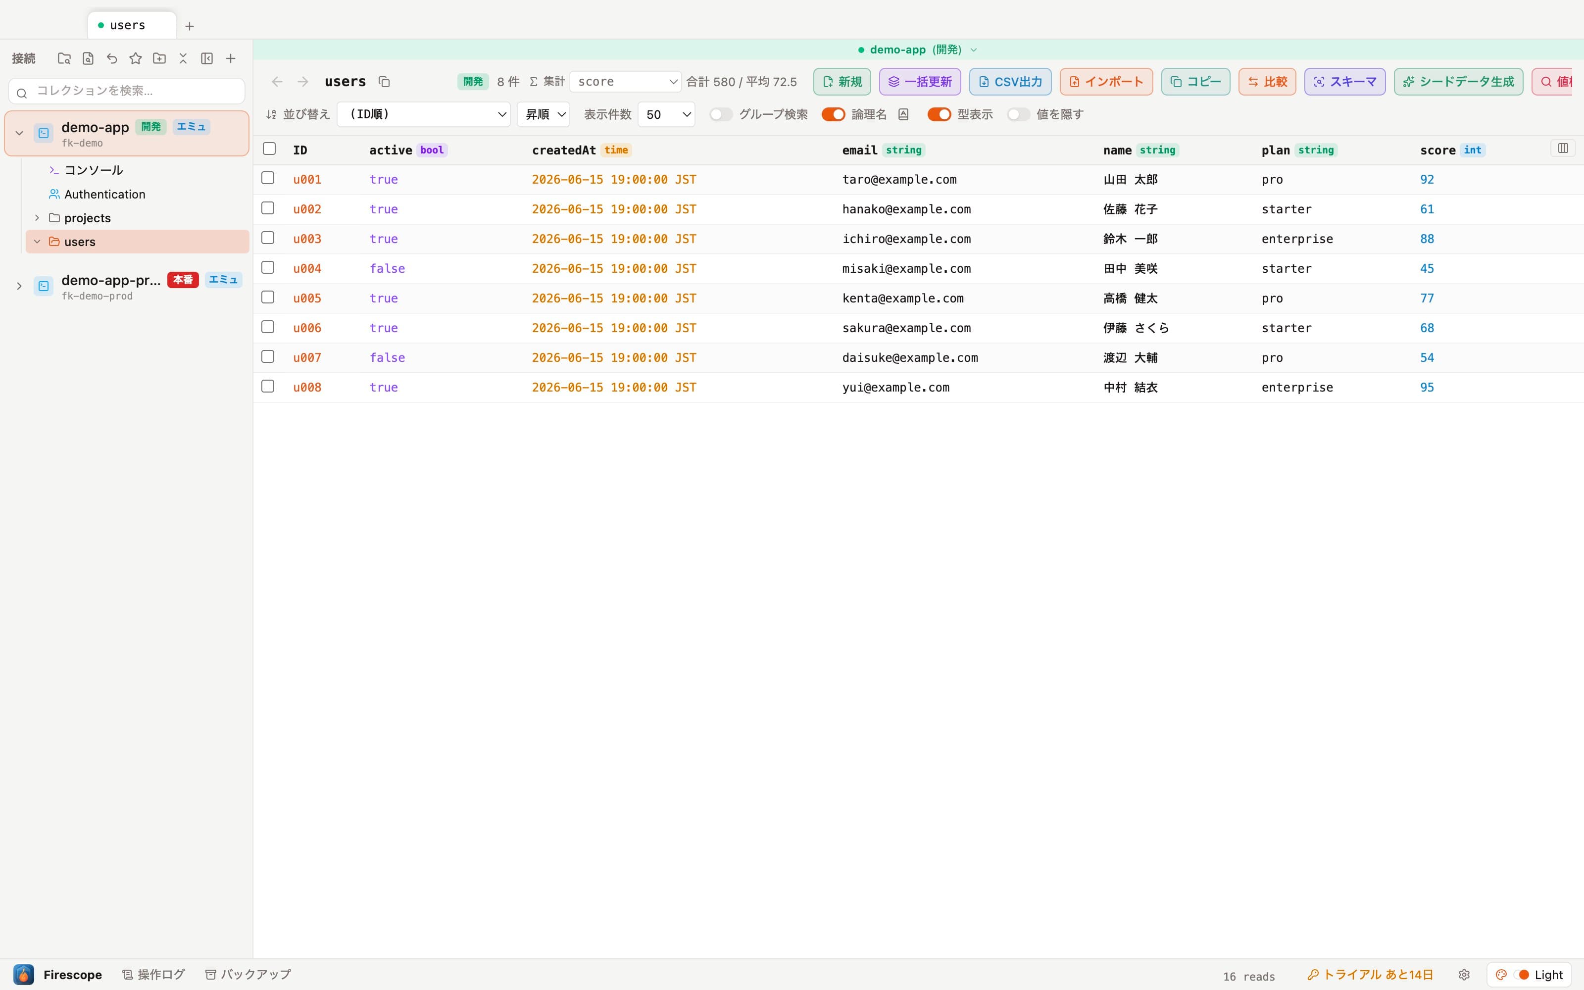
Task: Check the select-all header checkbox
Action: pyautogui.click(x=269, y=148)
